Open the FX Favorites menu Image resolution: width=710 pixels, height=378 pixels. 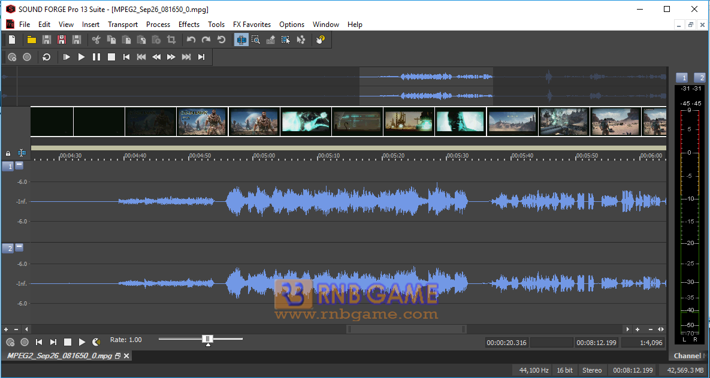coord(252,25)
